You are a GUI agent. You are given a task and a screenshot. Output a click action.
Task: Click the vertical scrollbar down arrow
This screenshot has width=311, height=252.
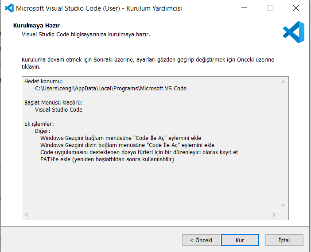click(284, 205)
